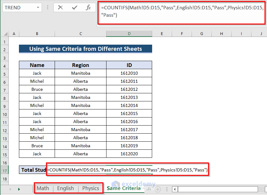Select cell with ID 1612013
This screenshot has height=195, width=267.
(x=129, y=97)
